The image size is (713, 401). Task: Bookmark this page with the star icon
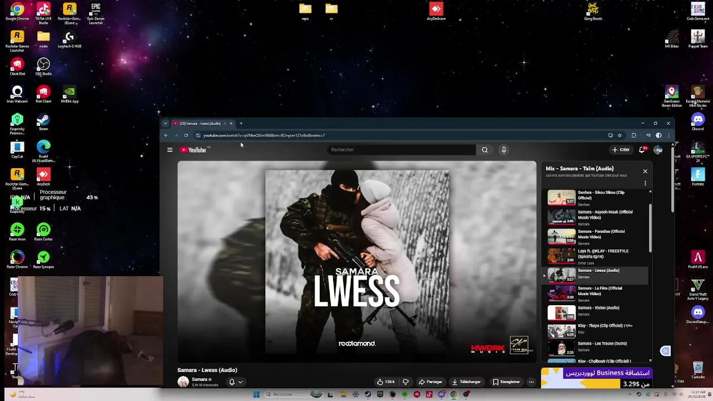[x=619, y=135]
